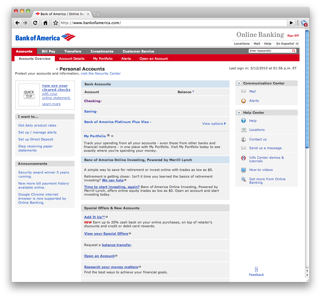The height and width of the screenshot is (298, 321).
Task: Click the Get more from Online Banking magnifier
Action: click(x=244, y=179)
